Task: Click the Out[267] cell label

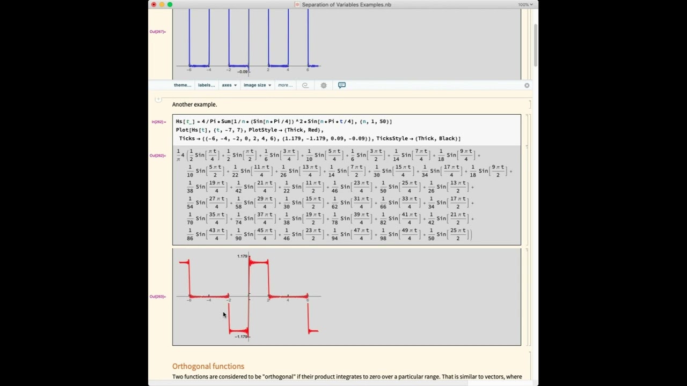Action: click(x=158, y=32)
